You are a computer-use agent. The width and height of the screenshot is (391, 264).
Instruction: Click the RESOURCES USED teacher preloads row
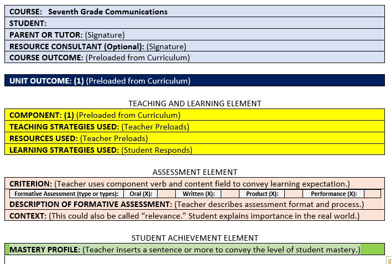click(x=194, y=138)
